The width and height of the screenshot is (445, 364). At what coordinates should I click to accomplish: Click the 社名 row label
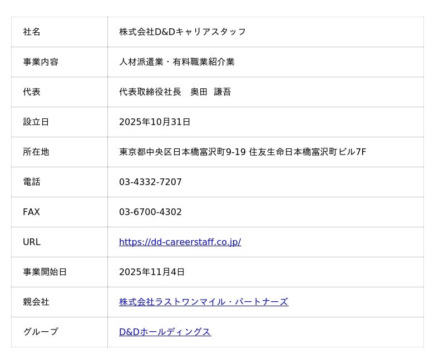click(x=32, y=32)
